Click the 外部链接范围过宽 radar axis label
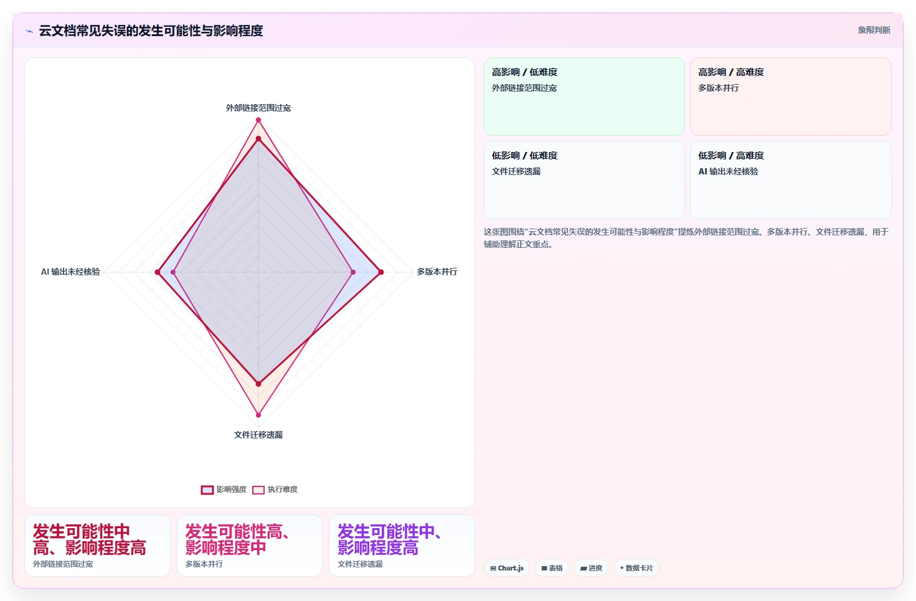 (258, 108)
